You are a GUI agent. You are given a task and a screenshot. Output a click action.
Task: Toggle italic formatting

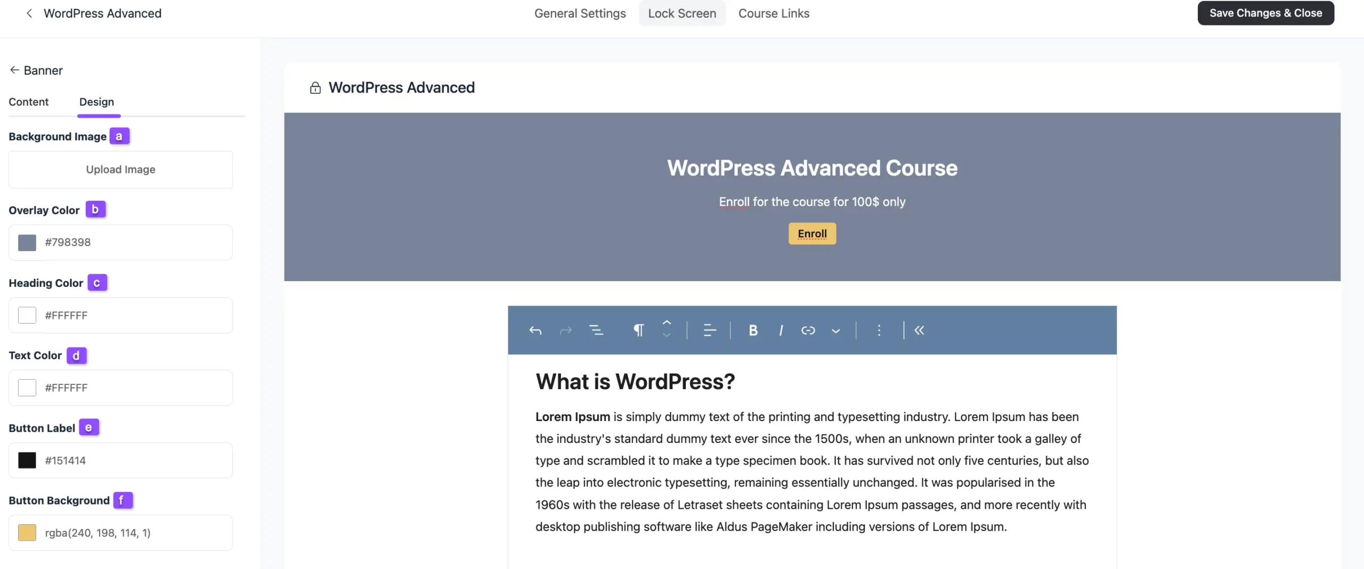pos(781,331)
